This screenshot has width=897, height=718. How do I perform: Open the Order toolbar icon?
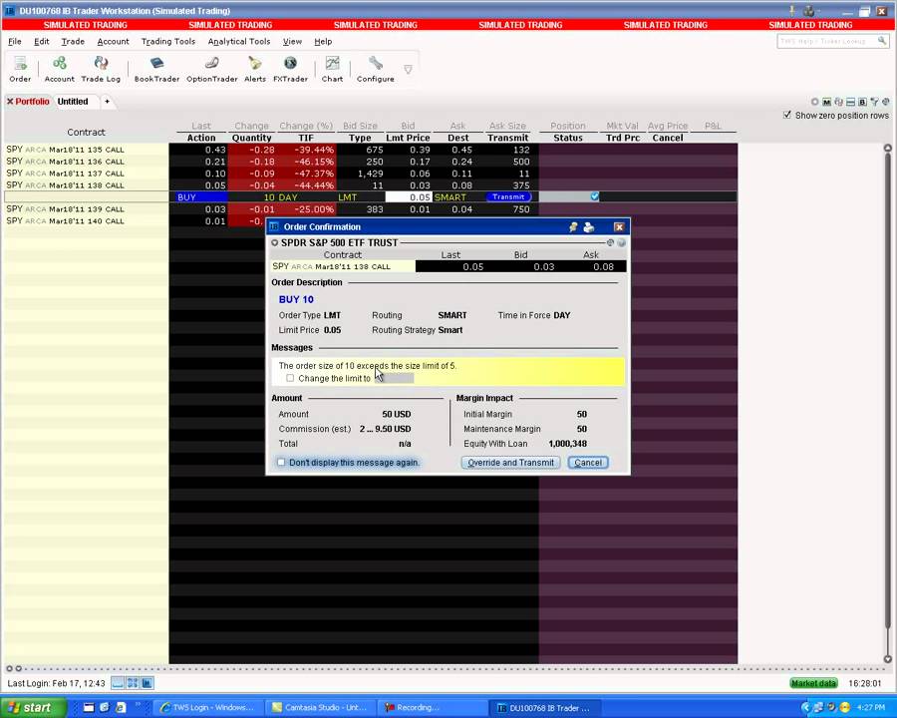click(20, 69)
